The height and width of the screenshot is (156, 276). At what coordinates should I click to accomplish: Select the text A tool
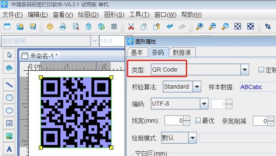coord(9,149)
